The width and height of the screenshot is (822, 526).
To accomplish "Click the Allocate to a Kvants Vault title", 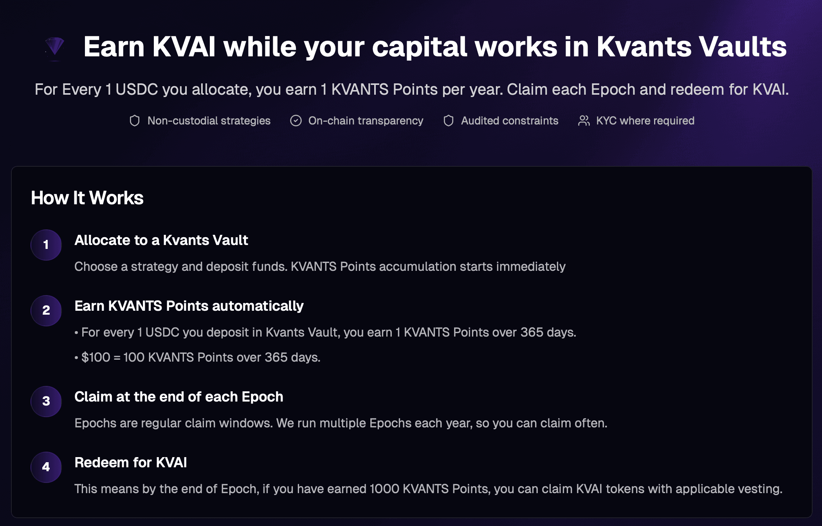I will tap(161, 240).
